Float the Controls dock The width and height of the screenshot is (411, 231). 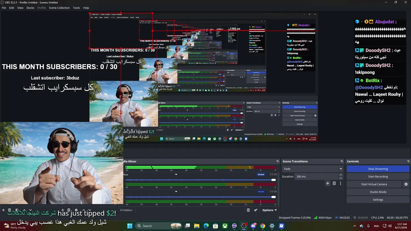pyautogui.click(x=408, y=161)
